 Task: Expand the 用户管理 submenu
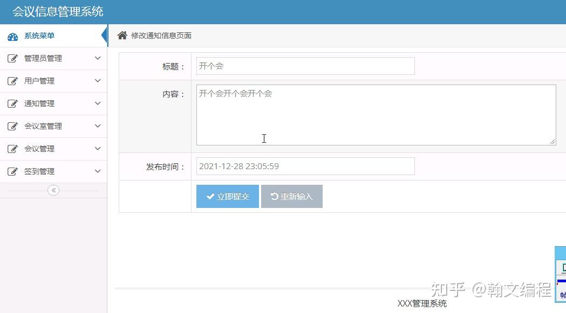(98, 81)
